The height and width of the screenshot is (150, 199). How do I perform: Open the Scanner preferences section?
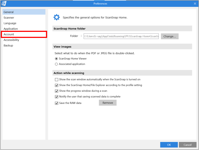(9, 18)
